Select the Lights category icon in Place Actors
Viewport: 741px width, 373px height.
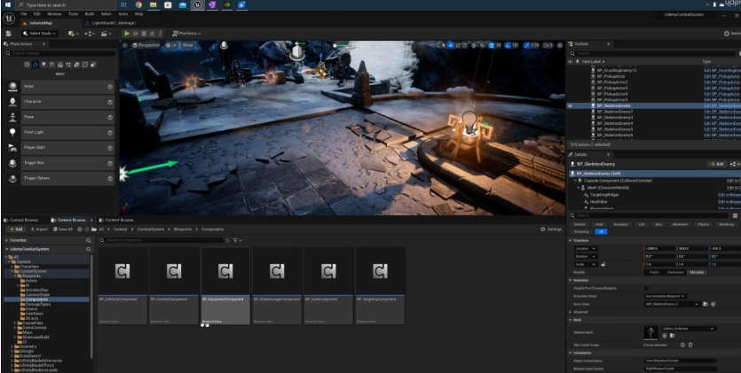(43, 65)
